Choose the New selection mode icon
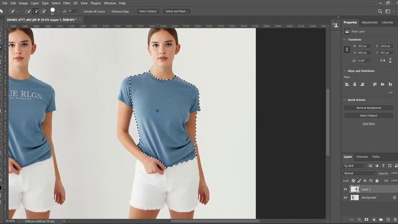The image size is (398, 224). (28, 11)
